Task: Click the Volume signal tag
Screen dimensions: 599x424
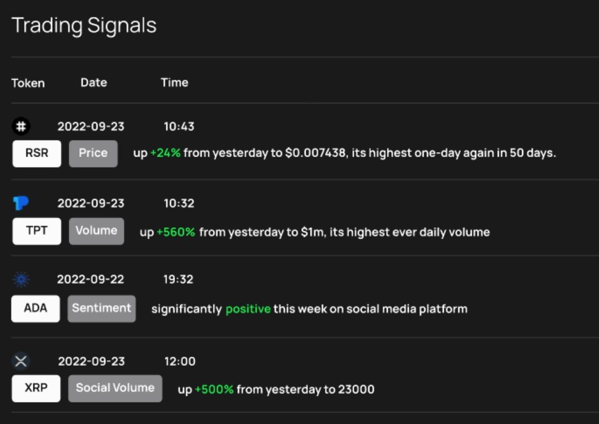Action: click(x=96, y=231)
